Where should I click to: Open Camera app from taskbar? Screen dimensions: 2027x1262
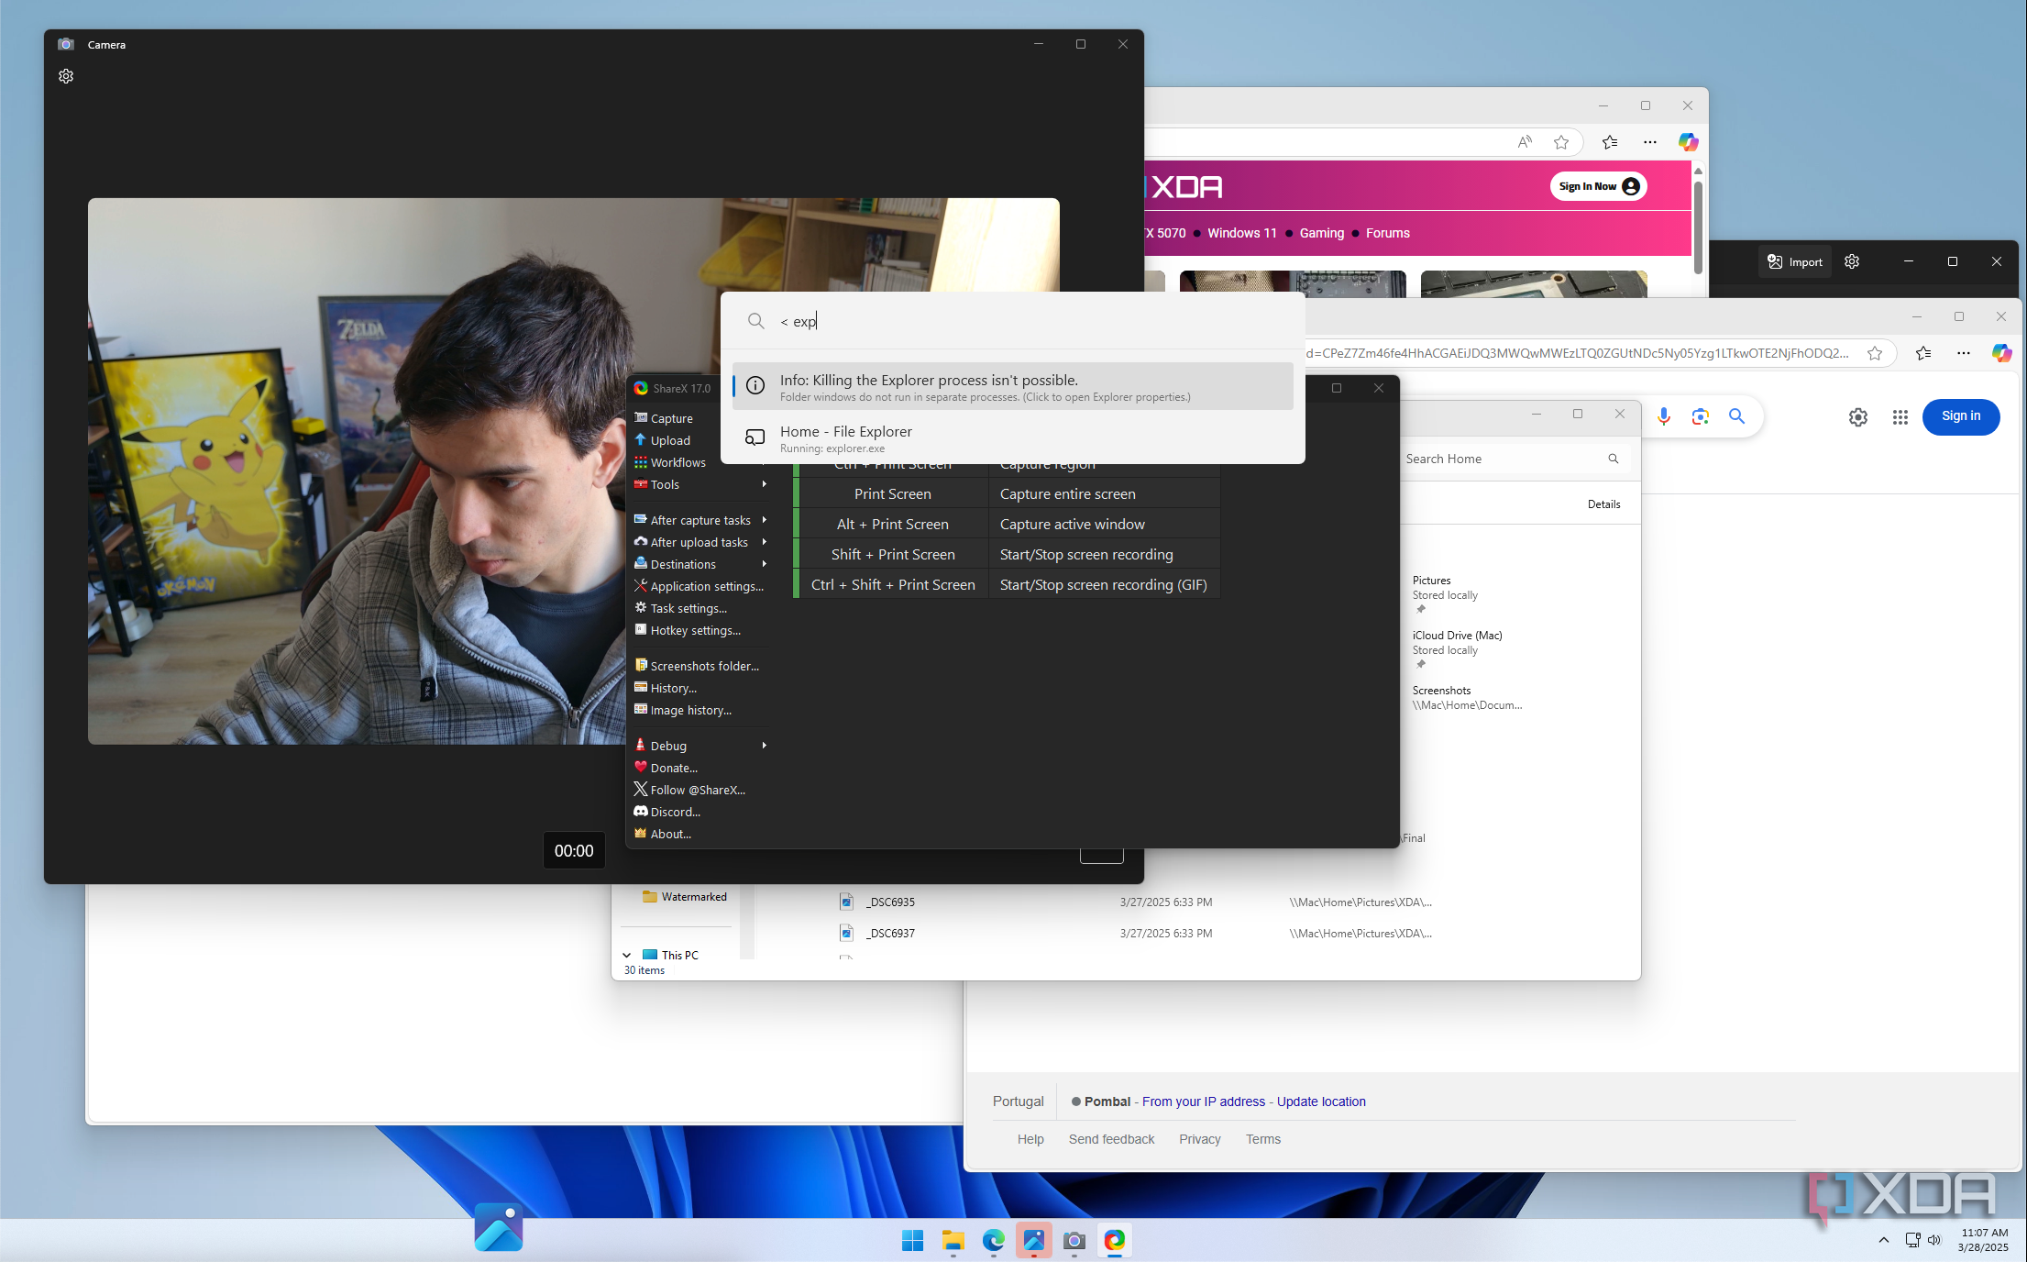click(x=1074, y=1241)
